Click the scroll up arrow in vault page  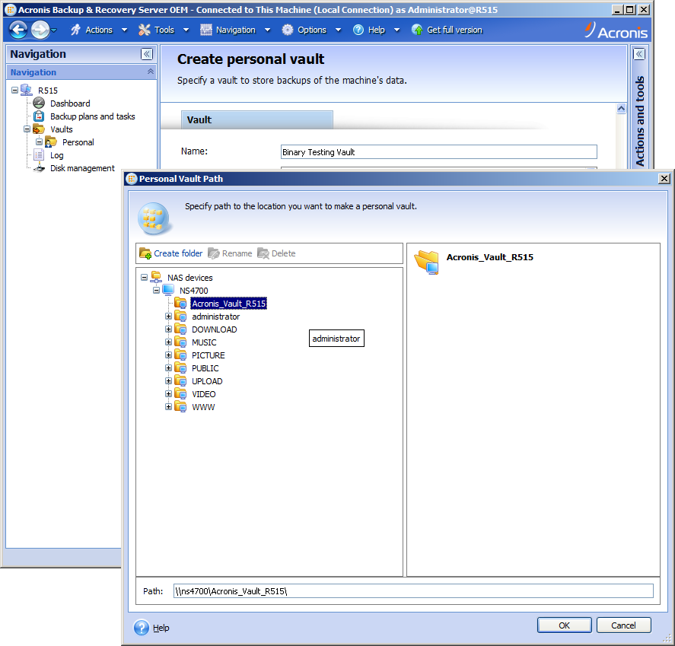tap(621, 109)
